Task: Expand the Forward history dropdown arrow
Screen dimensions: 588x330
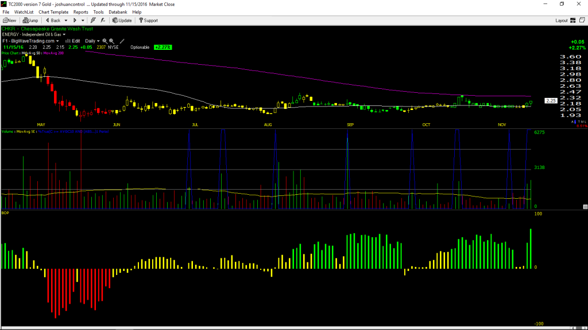Action: (x=83, y=21)
